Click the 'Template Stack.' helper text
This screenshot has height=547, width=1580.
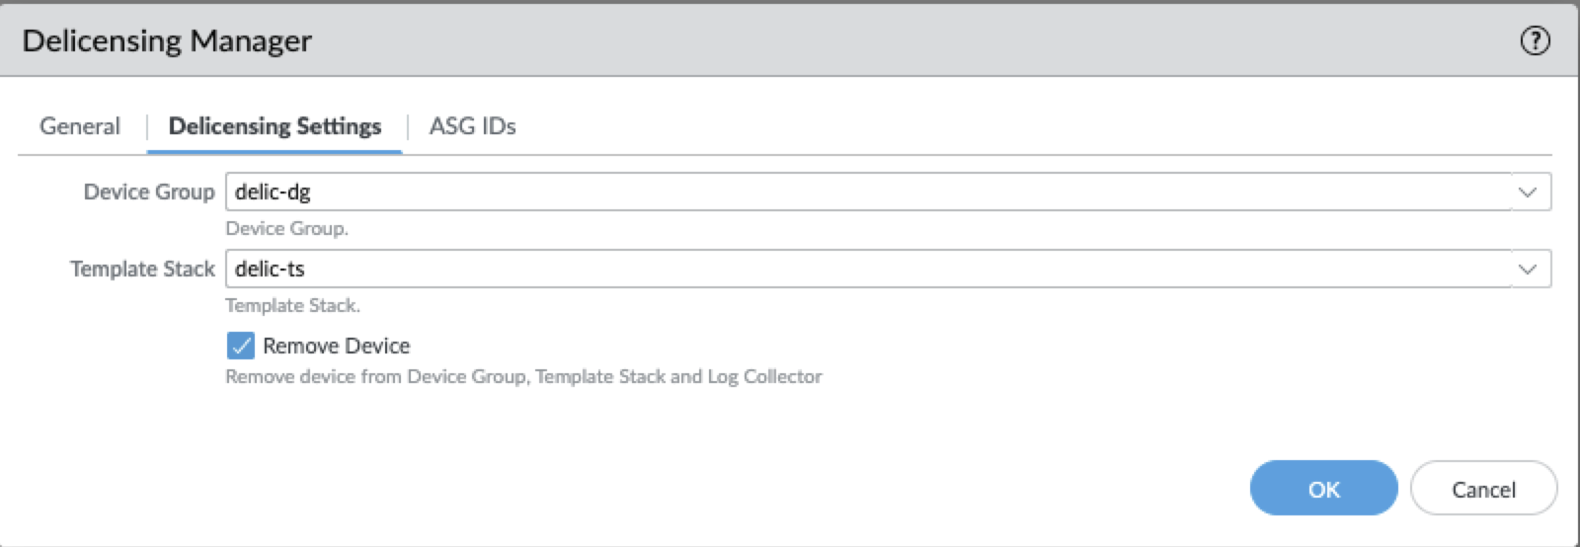coord(292,305)
